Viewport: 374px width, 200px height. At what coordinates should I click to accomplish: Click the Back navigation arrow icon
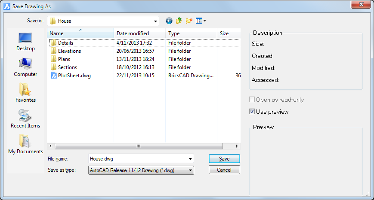pyautogui.click(x=169, y=21)
